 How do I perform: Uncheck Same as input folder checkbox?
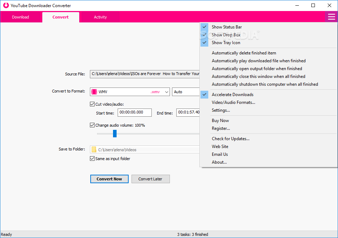(92, 158)
